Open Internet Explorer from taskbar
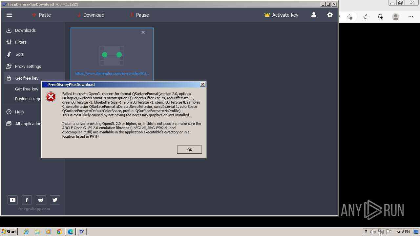The width and height of the screenshot is (420, 236). coord(26,232)
